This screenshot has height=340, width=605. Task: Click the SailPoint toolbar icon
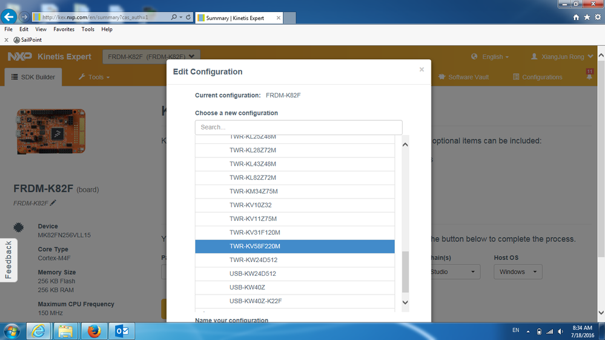tap(16, 40)
